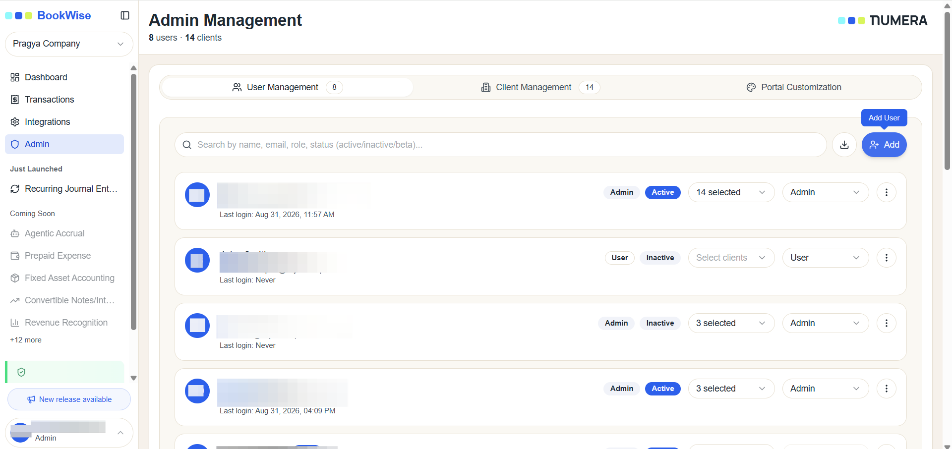
Task: Open the more options menu for first user
Action: tap(887, 192)
